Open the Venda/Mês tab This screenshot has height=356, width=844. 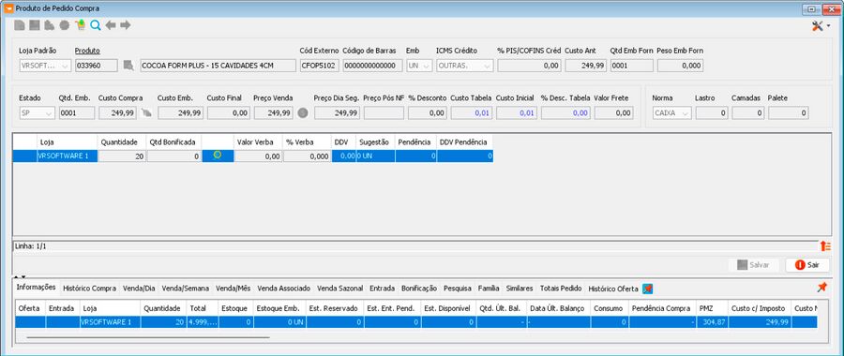(x=234, y=289)
